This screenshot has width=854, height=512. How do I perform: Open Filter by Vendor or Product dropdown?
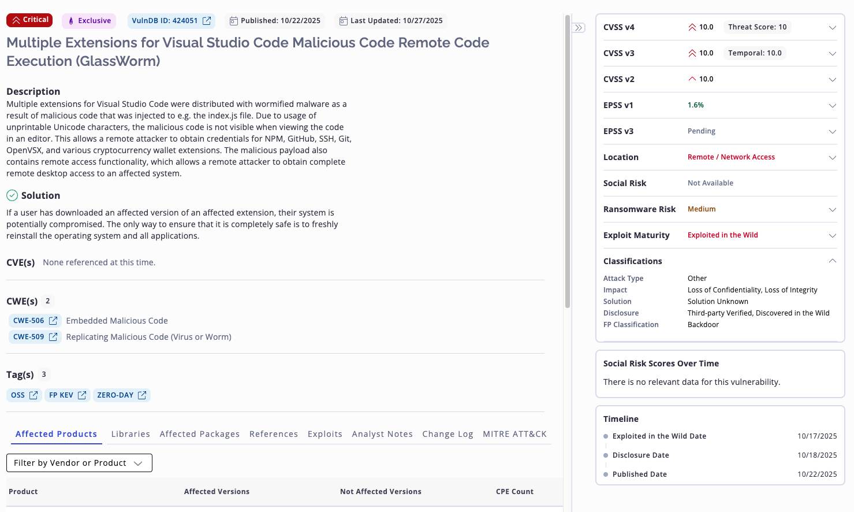pyautogui.click(x=79, y=463)
